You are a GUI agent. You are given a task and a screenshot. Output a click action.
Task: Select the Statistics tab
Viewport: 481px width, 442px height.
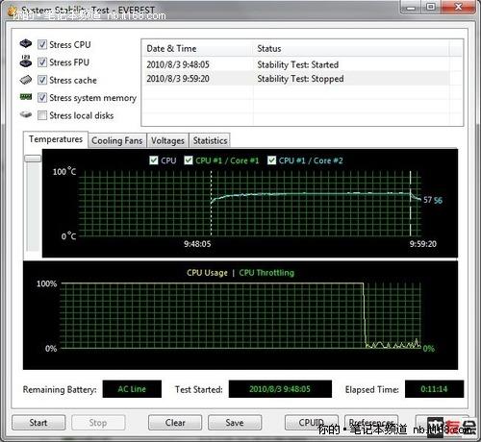210,140
